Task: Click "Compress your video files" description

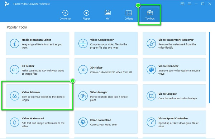Action: tap(109, 46)
